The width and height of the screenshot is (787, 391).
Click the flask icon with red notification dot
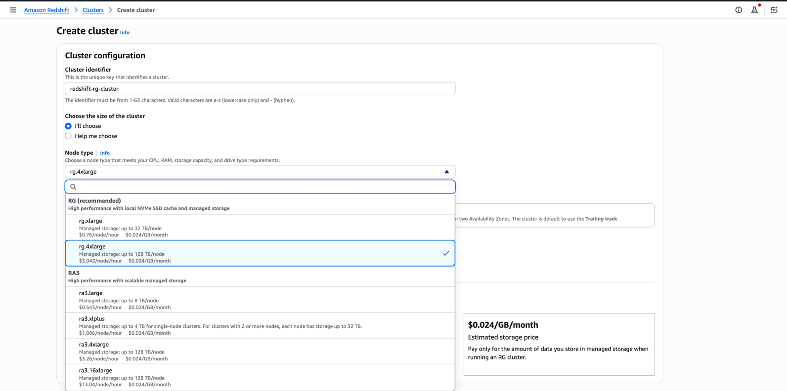pyautogui.click(x=754, y=10)
